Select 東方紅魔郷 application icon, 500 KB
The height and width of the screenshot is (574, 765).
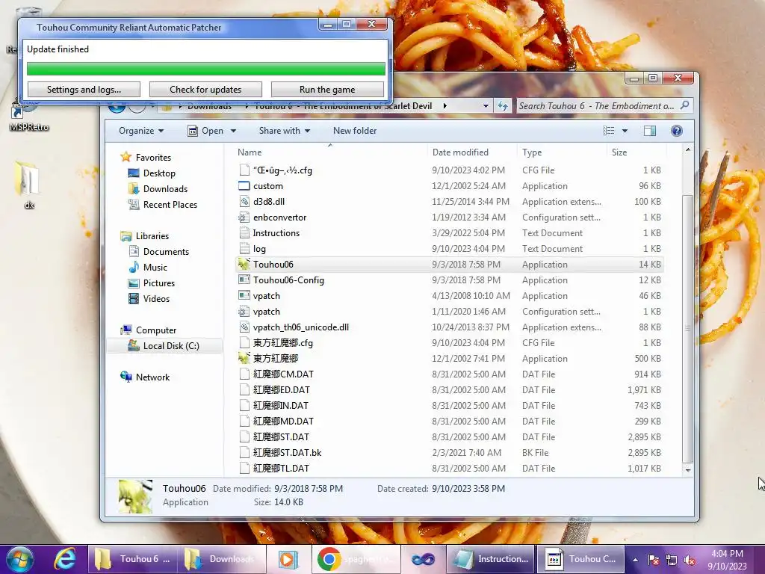[244, 358]
